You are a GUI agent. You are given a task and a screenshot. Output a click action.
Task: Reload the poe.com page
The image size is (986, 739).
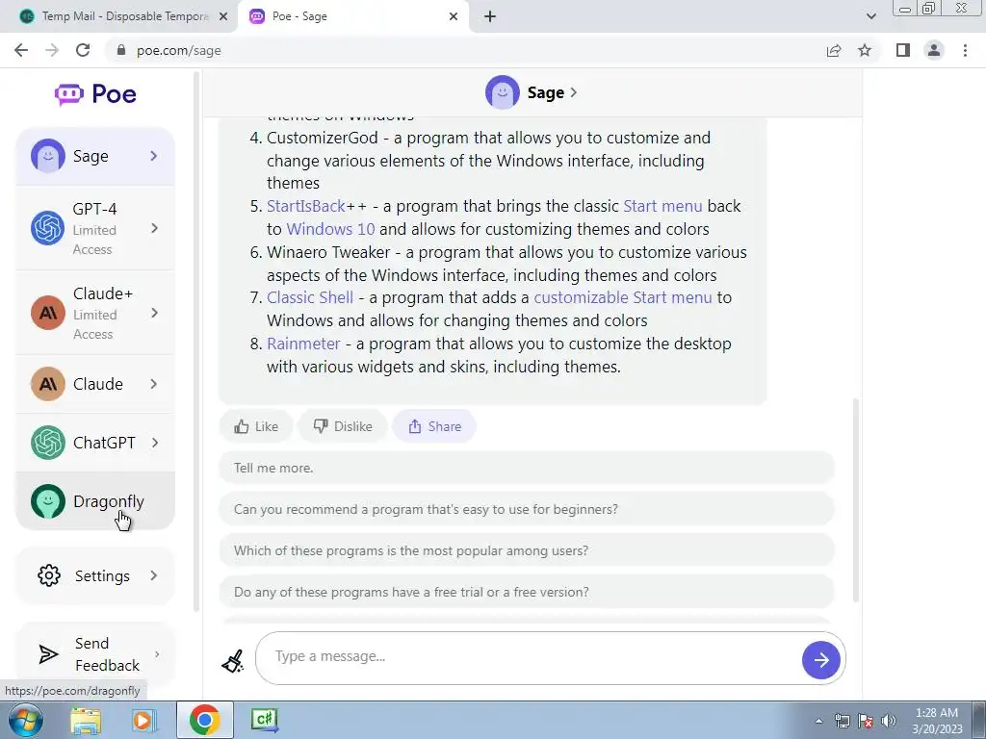(x=83, y=50)
